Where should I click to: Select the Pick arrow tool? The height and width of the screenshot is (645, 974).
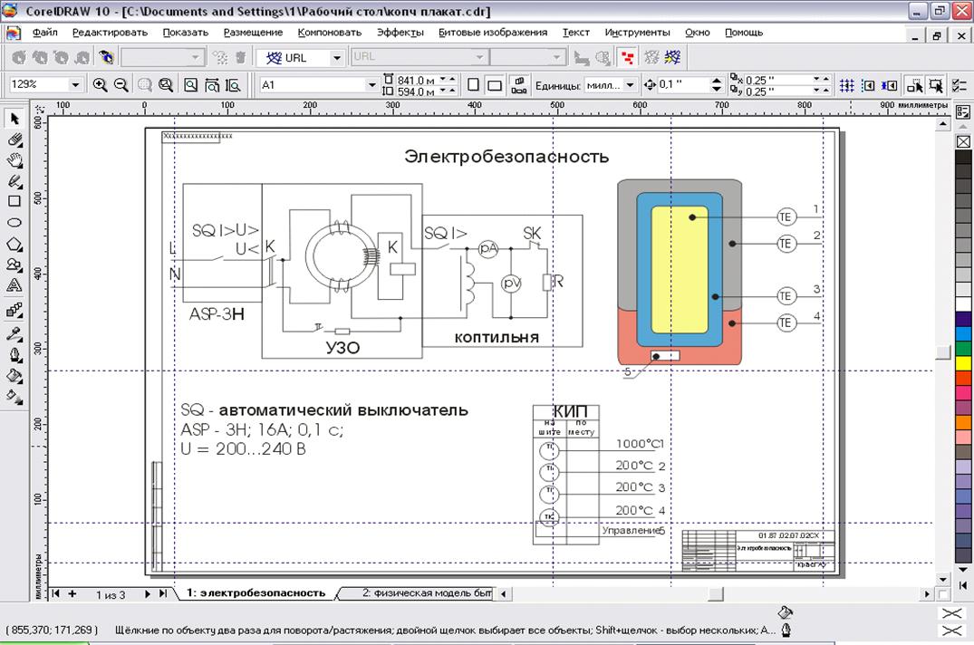click(14, 119)
